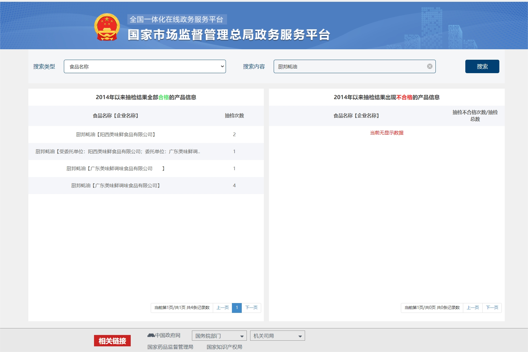
Task: Click 上一页 in the left result table
Action: pos(223,308)
